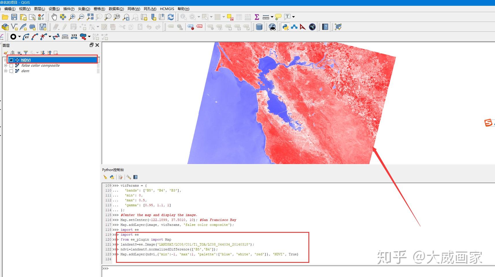Check the dem layer visibility checkbox
The image size is (495, 277).
pos(11,71)
